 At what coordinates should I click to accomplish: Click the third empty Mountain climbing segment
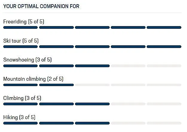92,85
